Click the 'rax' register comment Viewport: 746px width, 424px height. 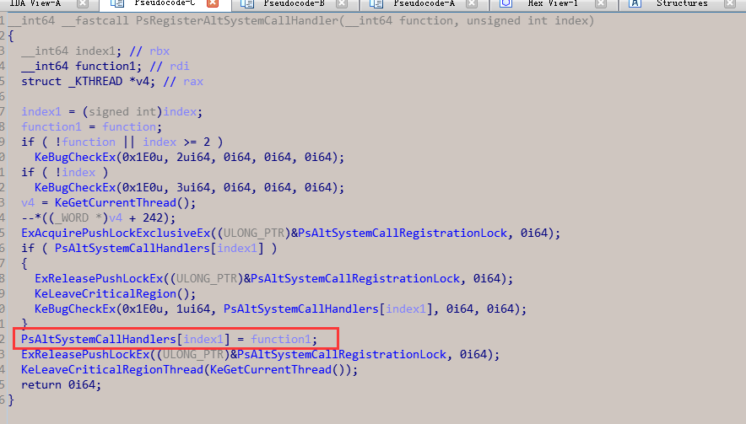click(x=193, y=82)
